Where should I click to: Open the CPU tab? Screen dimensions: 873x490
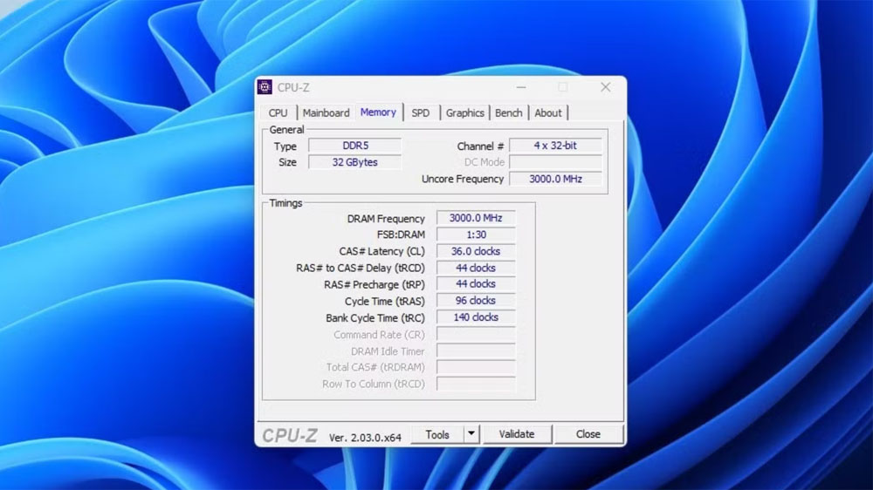click(x=278, y=112)
